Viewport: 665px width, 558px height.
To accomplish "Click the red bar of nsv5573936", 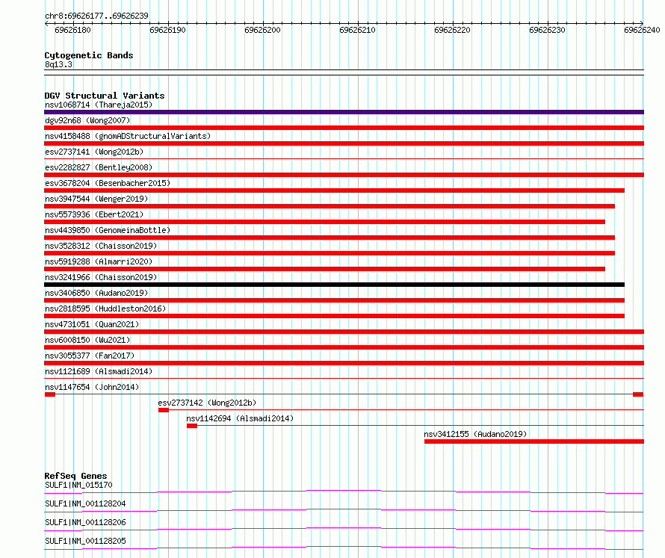I will tap(324, 222).
